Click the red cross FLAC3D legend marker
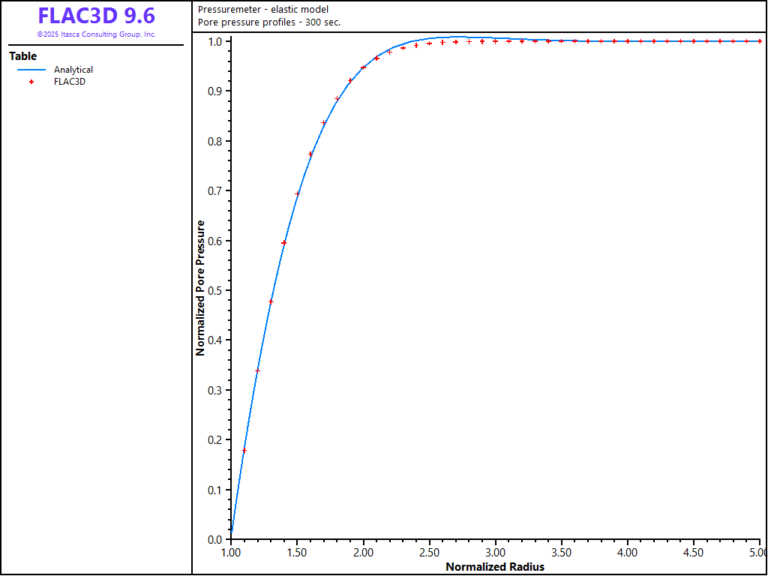 (x=31, y=82)
